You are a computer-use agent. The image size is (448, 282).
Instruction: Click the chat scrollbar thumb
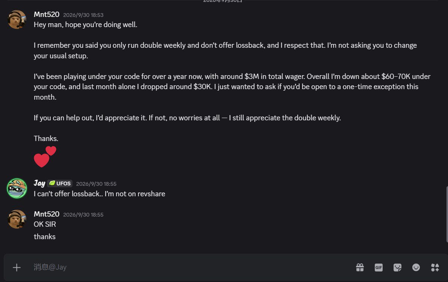coord(447,214)
